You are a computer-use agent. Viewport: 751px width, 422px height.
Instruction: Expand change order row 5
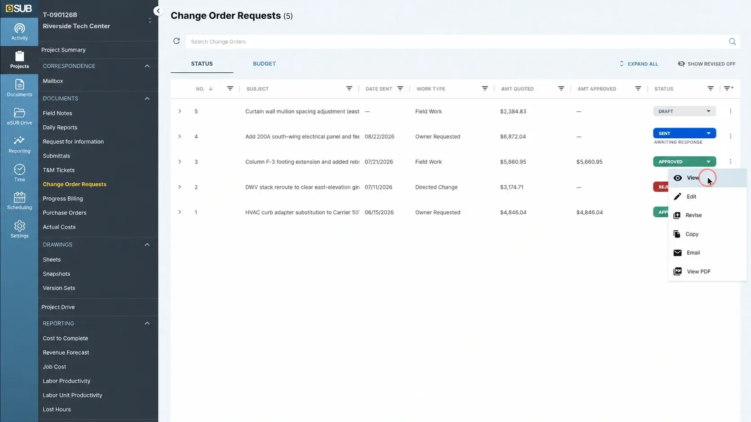tap(180, 111)
